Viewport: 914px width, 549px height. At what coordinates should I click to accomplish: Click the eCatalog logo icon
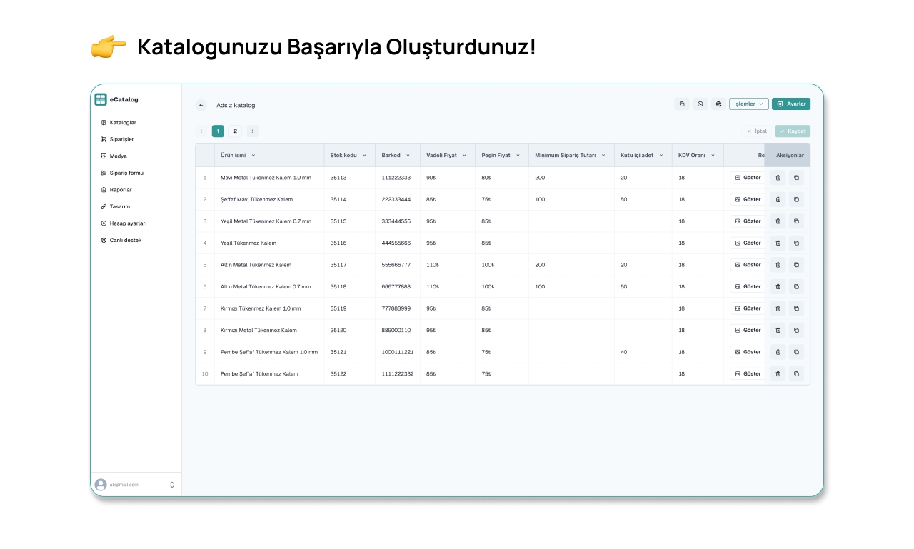pos(101,99)
